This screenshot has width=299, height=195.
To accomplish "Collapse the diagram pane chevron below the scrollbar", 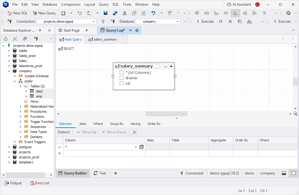I will point(177,118).
